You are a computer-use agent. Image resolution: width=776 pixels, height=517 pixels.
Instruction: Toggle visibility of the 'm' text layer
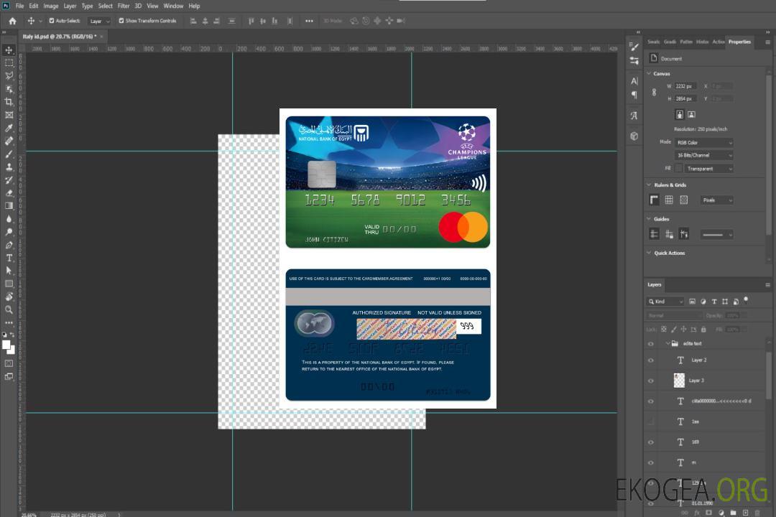coord(651,462)
